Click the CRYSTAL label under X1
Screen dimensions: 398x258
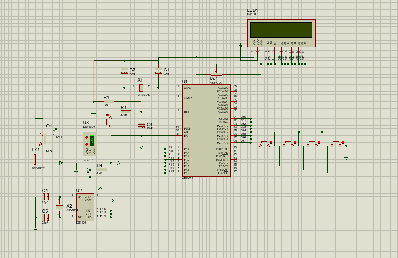144,95
